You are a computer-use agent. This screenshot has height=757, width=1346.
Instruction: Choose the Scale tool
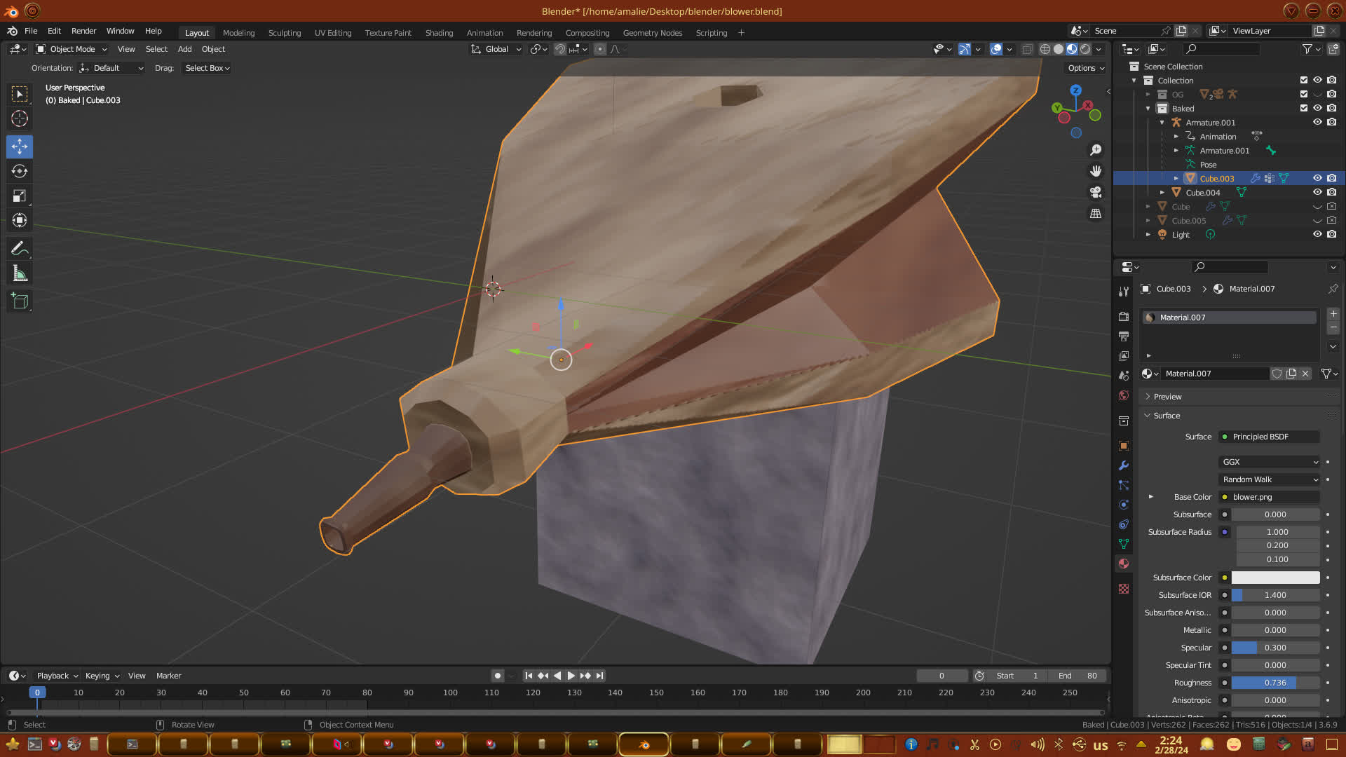coord(20,196)
